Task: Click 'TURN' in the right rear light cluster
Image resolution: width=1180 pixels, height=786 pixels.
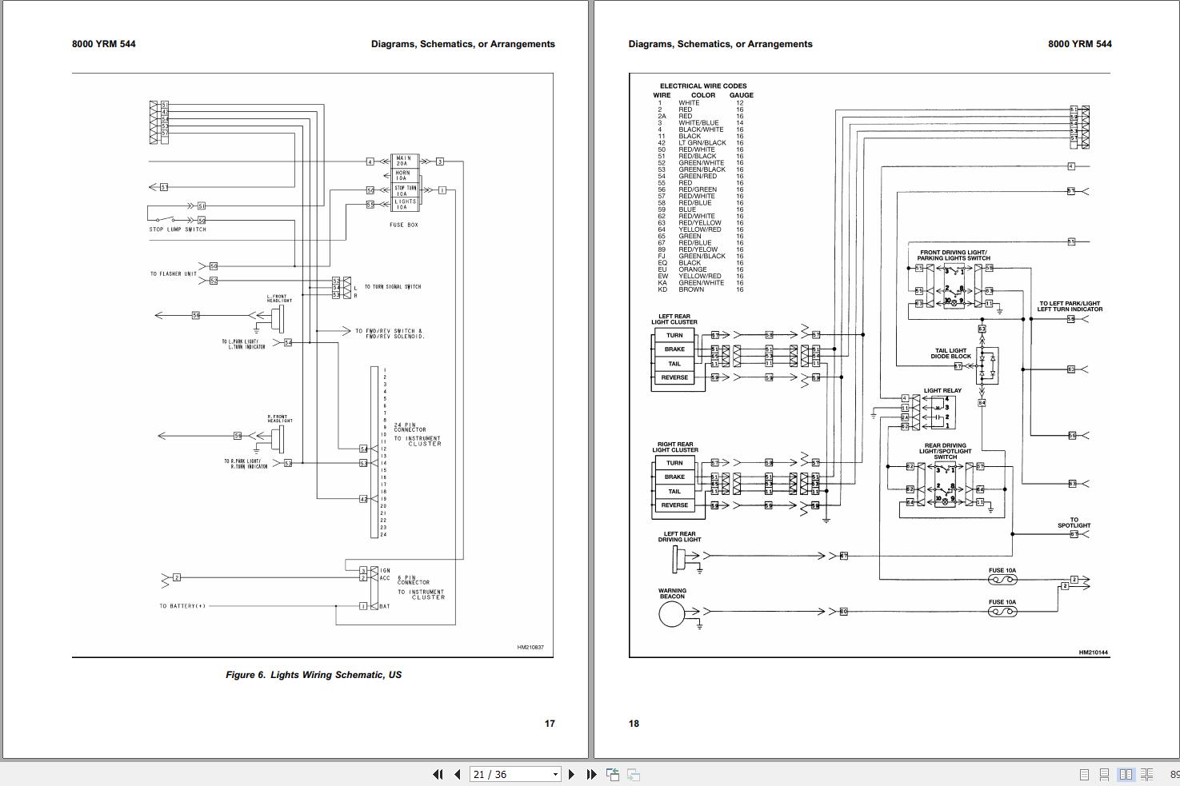Action: pos(675,463)
